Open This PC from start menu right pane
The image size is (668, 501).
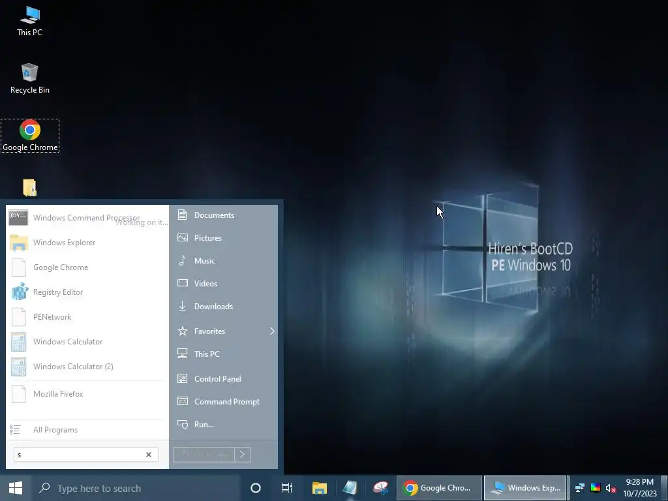224,354
